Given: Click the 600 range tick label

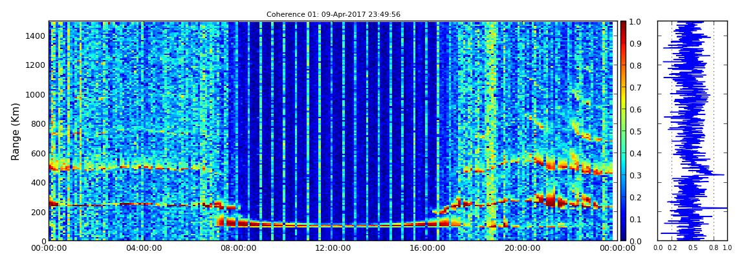Looking at the screenshot, I should pos(38,153).
